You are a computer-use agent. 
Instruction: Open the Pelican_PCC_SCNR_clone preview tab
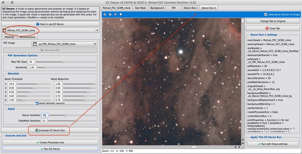pos(116,8)
